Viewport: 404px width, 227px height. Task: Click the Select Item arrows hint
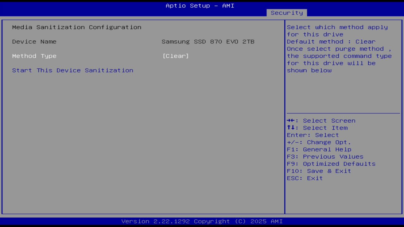317,128
